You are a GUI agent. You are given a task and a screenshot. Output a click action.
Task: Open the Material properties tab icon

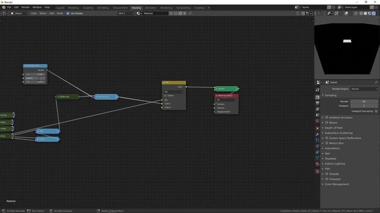(x=318, y=164)
